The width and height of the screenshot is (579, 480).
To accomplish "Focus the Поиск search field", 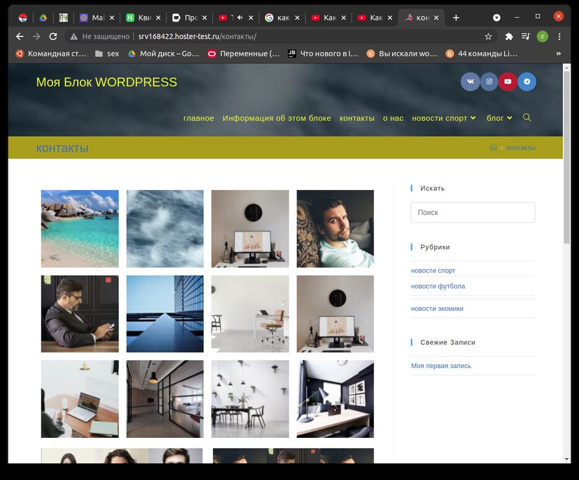I will pyautogui.click(x=472, y=212).
